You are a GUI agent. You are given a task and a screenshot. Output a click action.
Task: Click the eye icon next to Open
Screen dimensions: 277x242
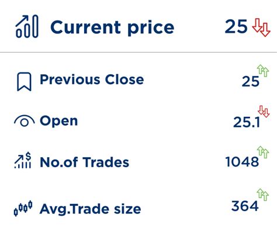click(25, 120)
